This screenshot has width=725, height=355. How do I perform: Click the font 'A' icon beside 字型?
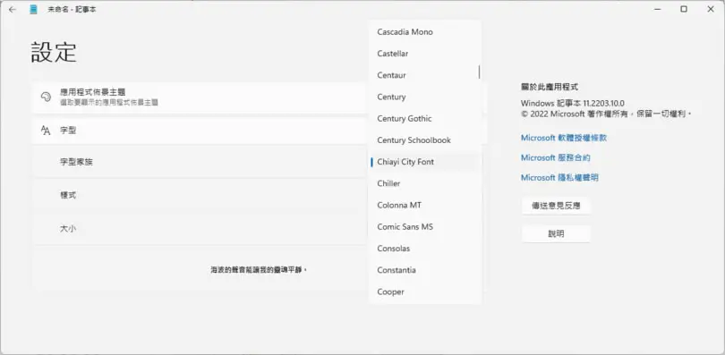(46, 131)
